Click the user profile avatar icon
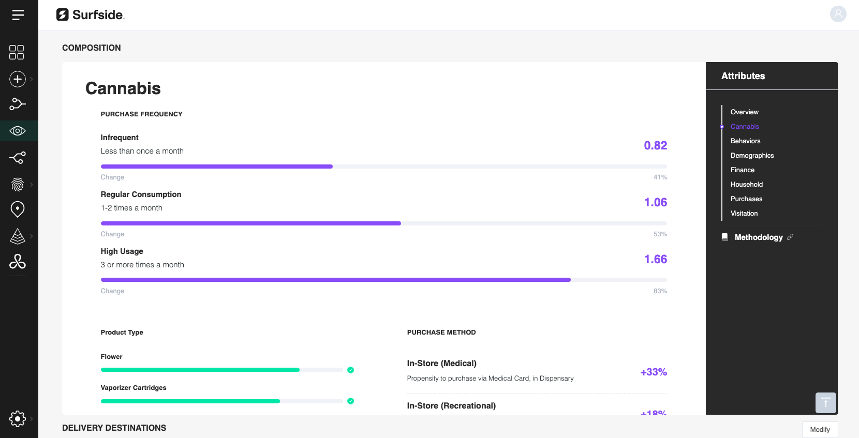859x438 pixels. click(838, 14)
